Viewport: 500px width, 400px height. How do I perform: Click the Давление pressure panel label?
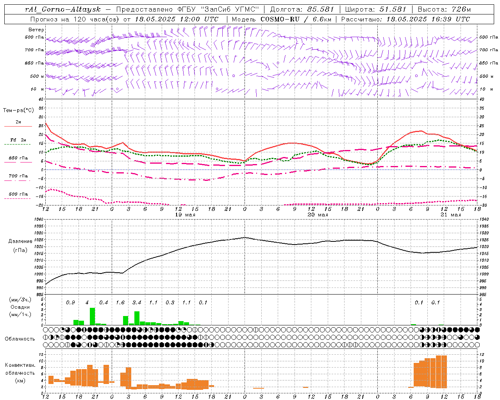pyautogui.click(x=20, y=241)
